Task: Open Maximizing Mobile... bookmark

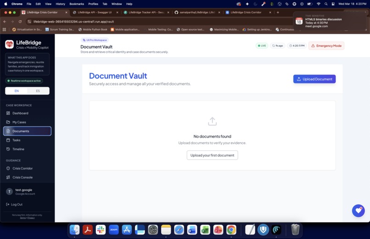Action: tap(224, 29)
